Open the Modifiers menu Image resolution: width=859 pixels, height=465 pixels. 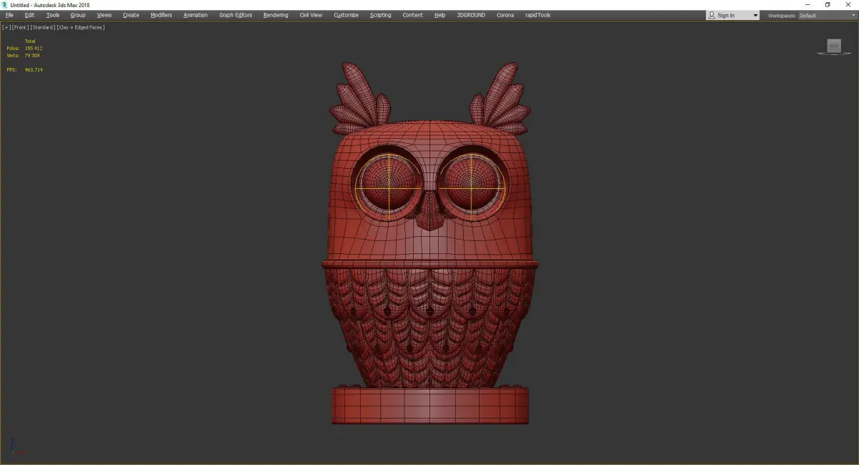(x=161, y=15)
